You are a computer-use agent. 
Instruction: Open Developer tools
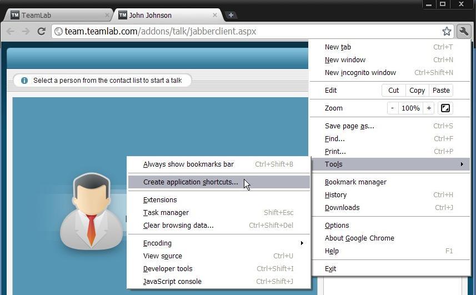point(219,268)
